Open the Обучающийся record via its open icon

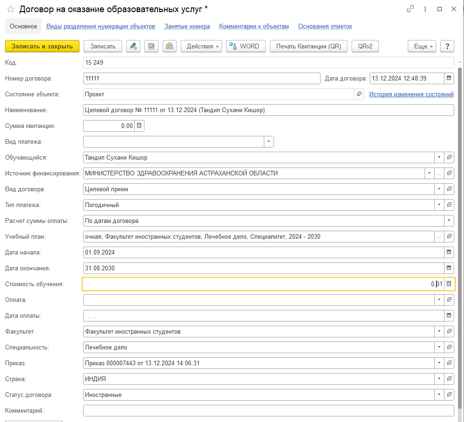tap(449, 158)
